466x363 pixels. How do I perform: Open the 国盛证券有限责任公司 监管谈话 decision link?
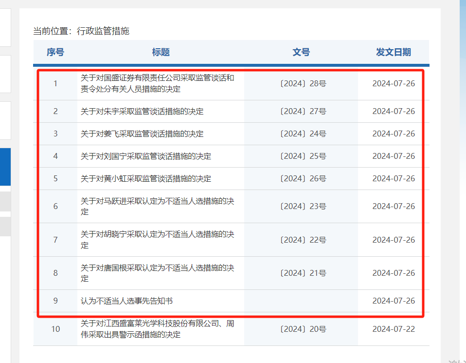pos(157,83)
